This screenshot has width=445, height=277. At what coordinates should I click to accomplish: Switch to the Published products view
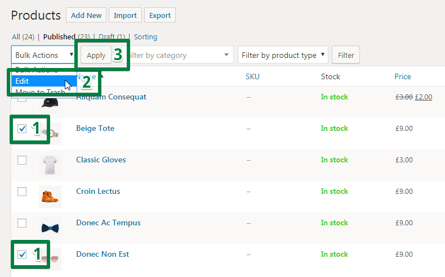[59, 37]
